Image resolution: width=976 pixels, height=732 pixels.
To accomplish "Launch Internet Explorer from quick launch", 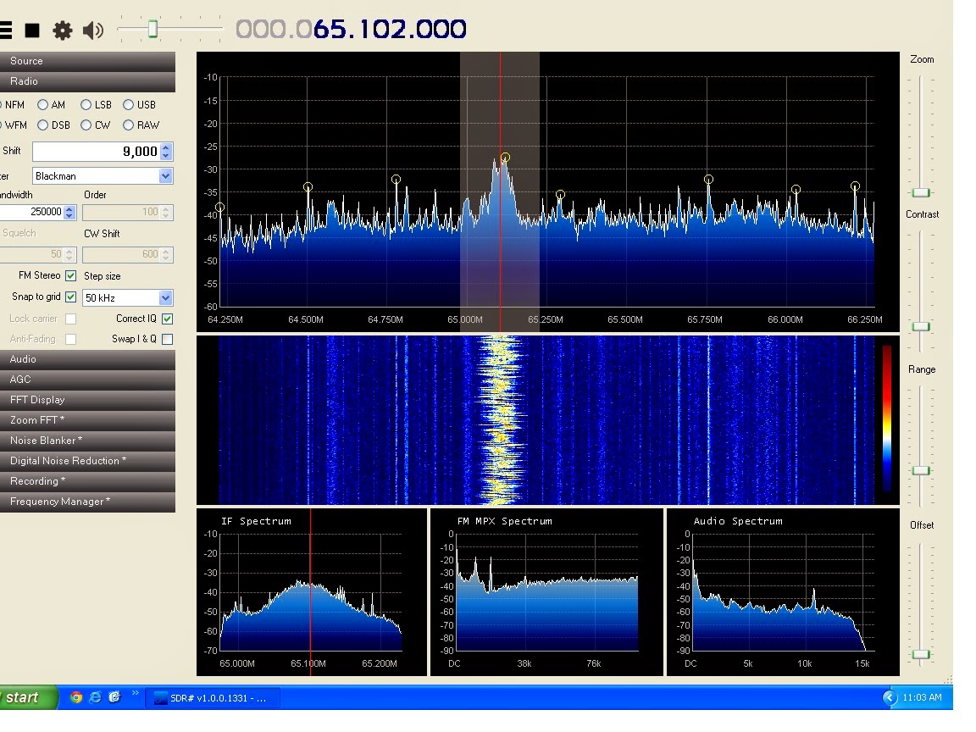I will (x=95, y=698).
